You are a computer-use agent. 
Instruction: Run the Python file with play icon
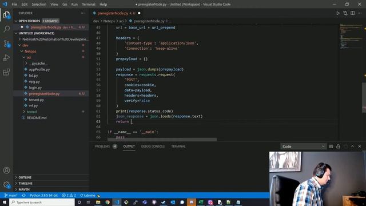coord(337,13)
